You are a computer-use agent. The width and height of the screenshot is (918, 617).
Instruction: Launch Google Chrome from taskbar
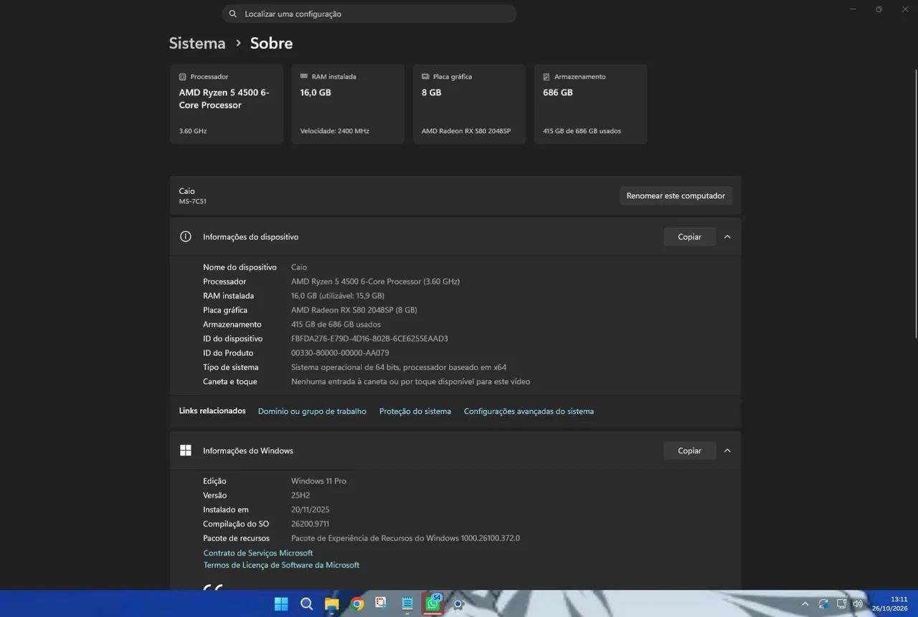click(x=357, y=604)
